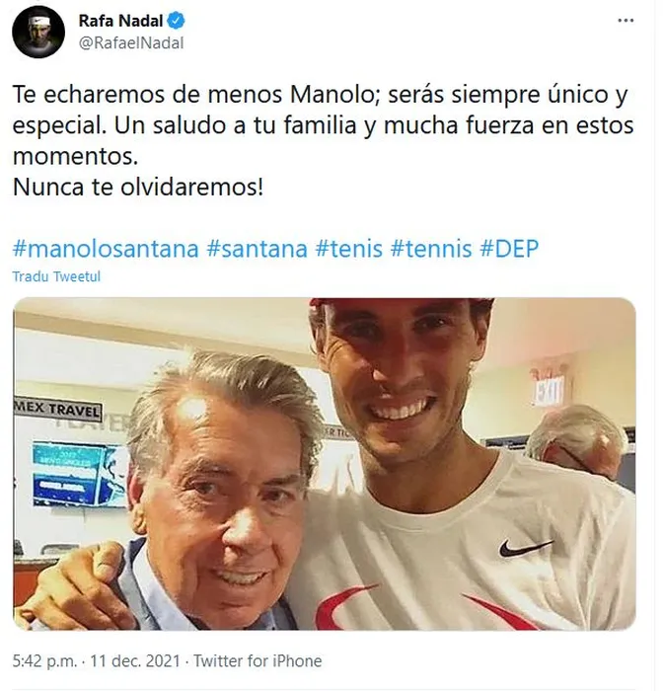This screenshot has height=691, width=663.
Task: Click the Nike swoosh logo in the photo
Action: 525,548
